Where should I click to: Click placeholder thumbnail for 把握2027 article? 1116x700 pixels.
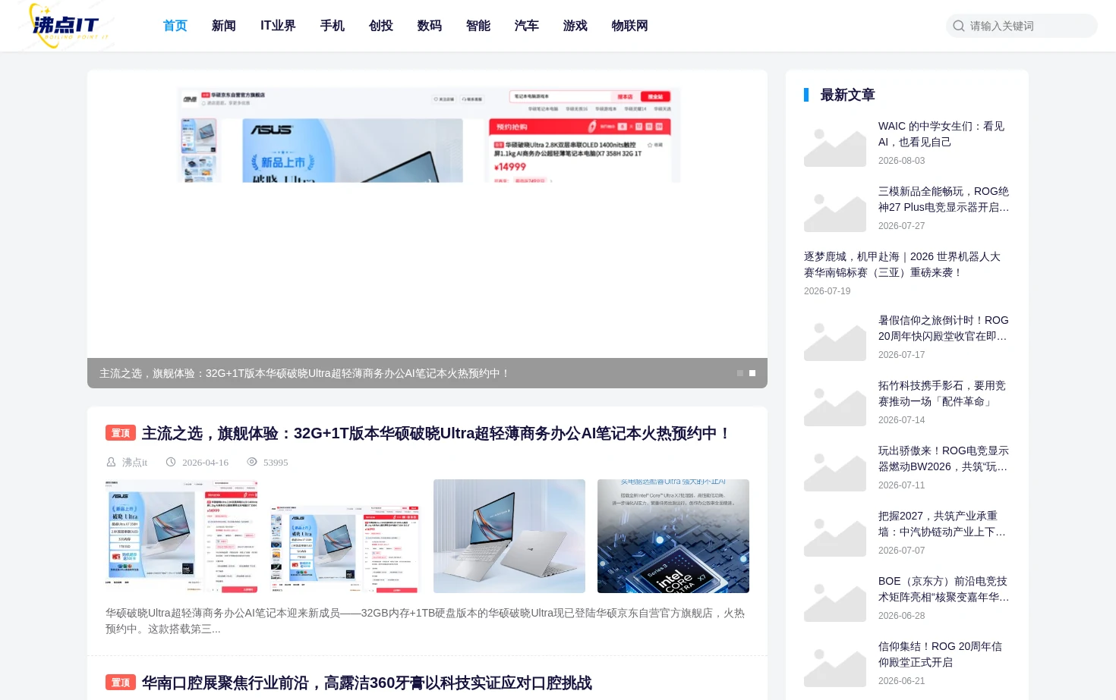click(835, 532)
